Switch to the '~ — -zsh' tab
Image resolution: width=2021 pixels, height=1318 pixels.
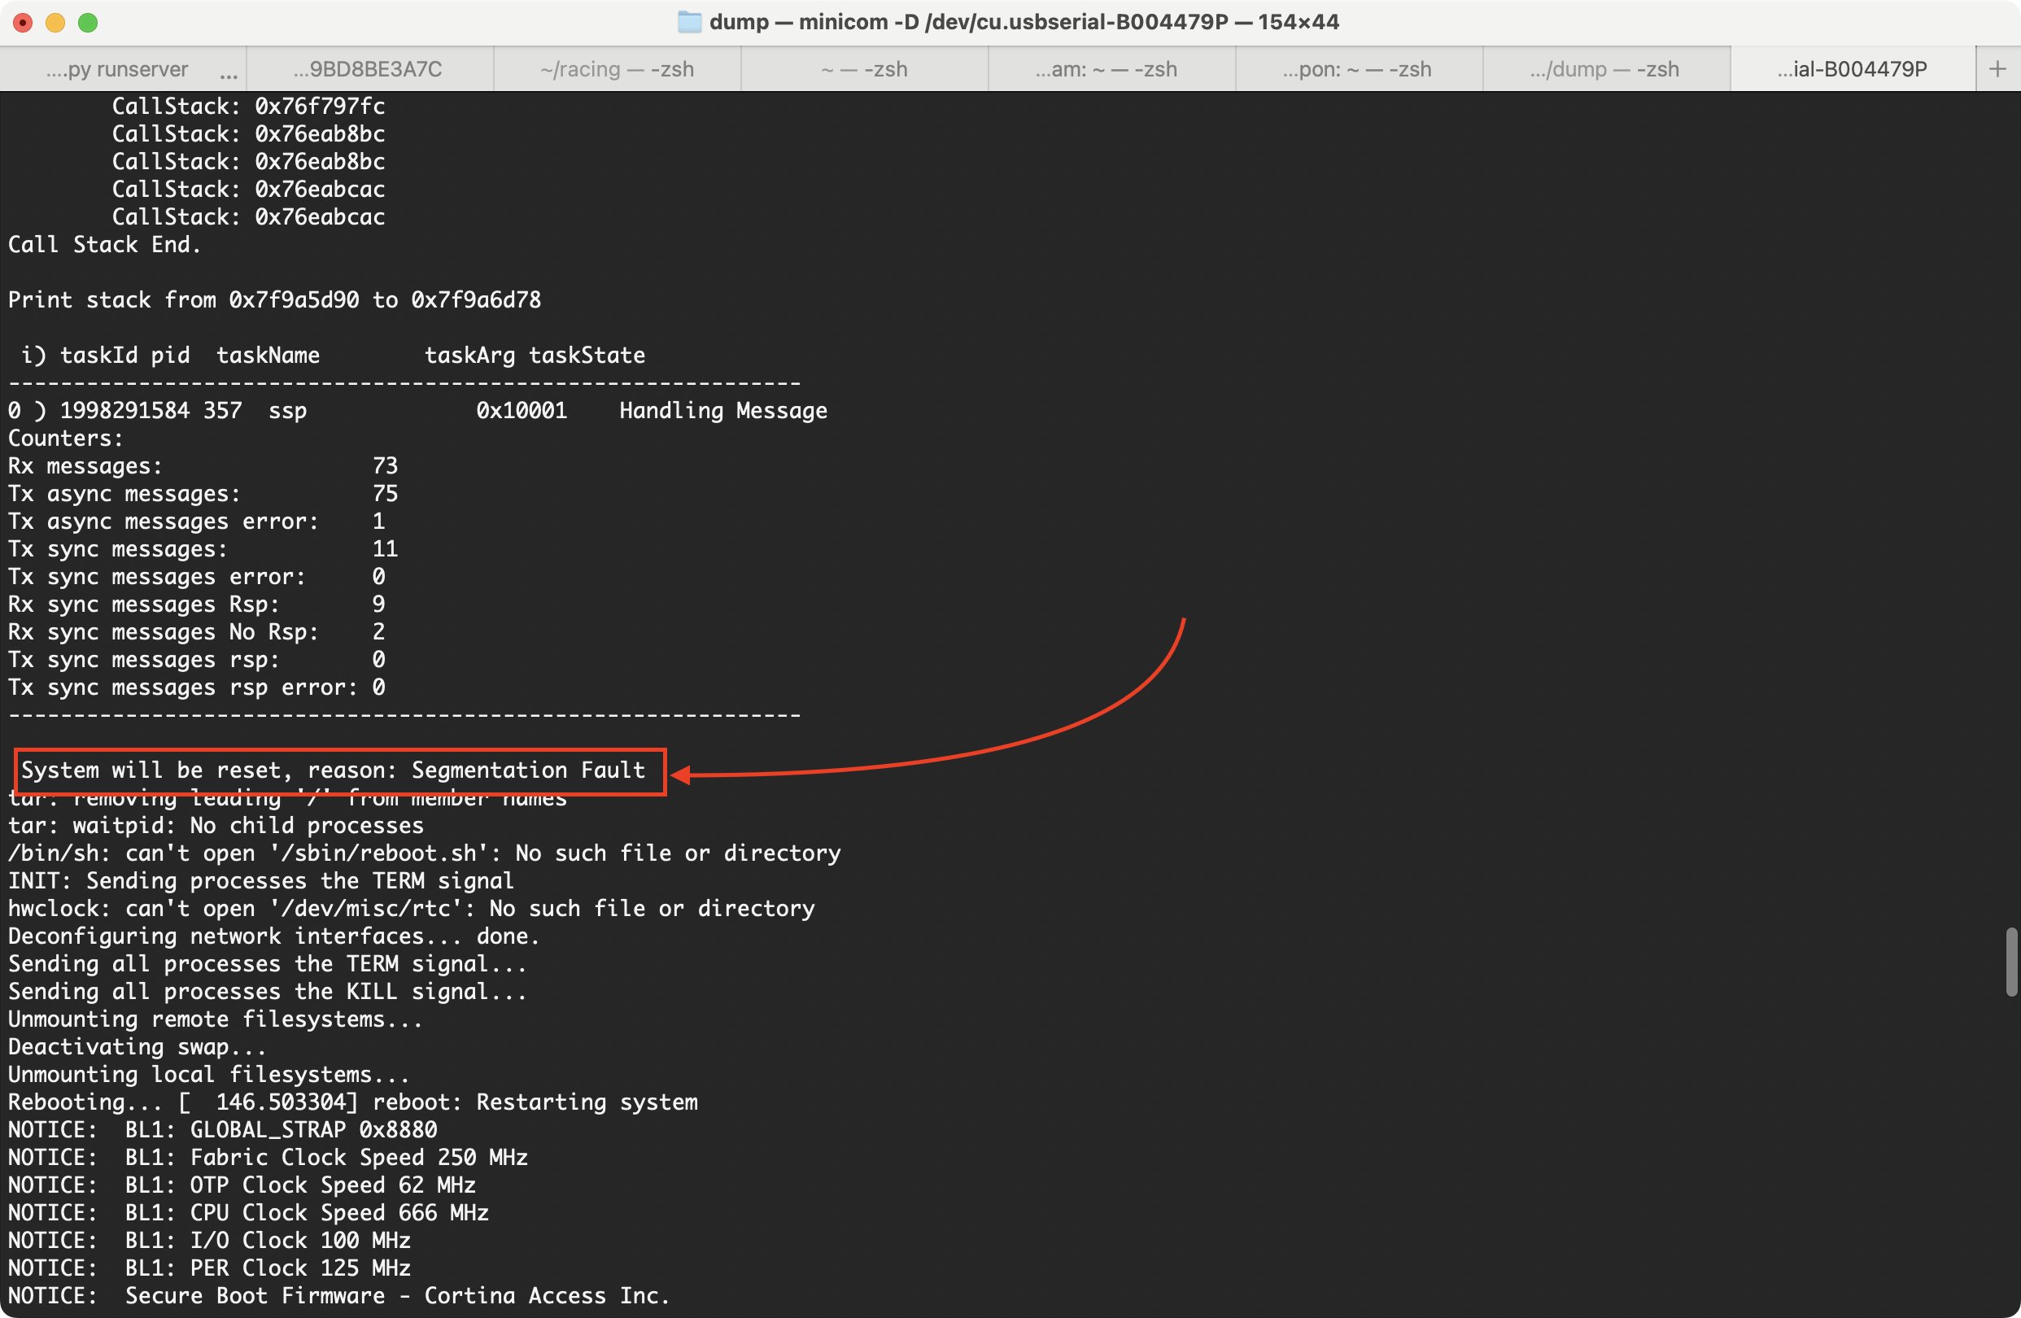(x=863, y=69)
